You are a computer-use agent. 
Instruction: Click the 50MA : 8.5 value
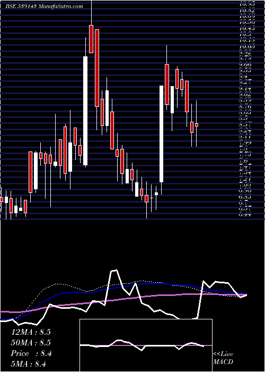[31, 343]
